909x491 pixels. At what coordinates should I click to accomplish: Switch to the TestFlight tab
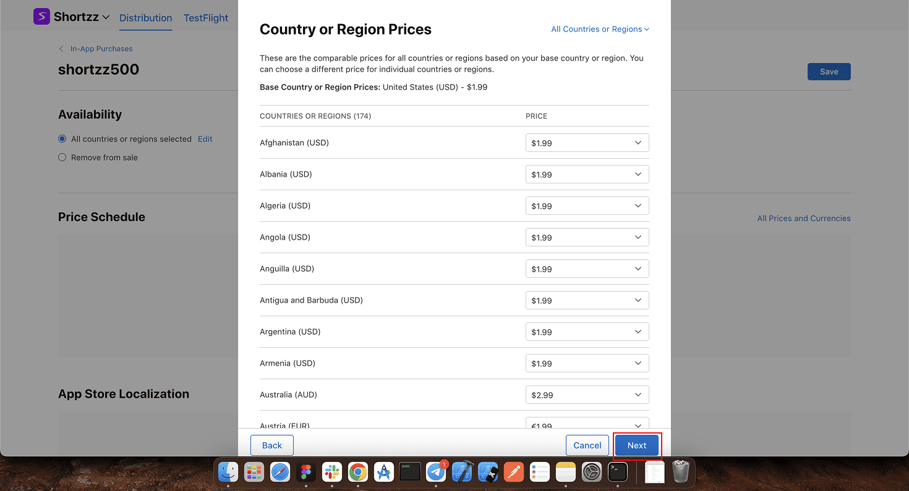click(206, 18)
